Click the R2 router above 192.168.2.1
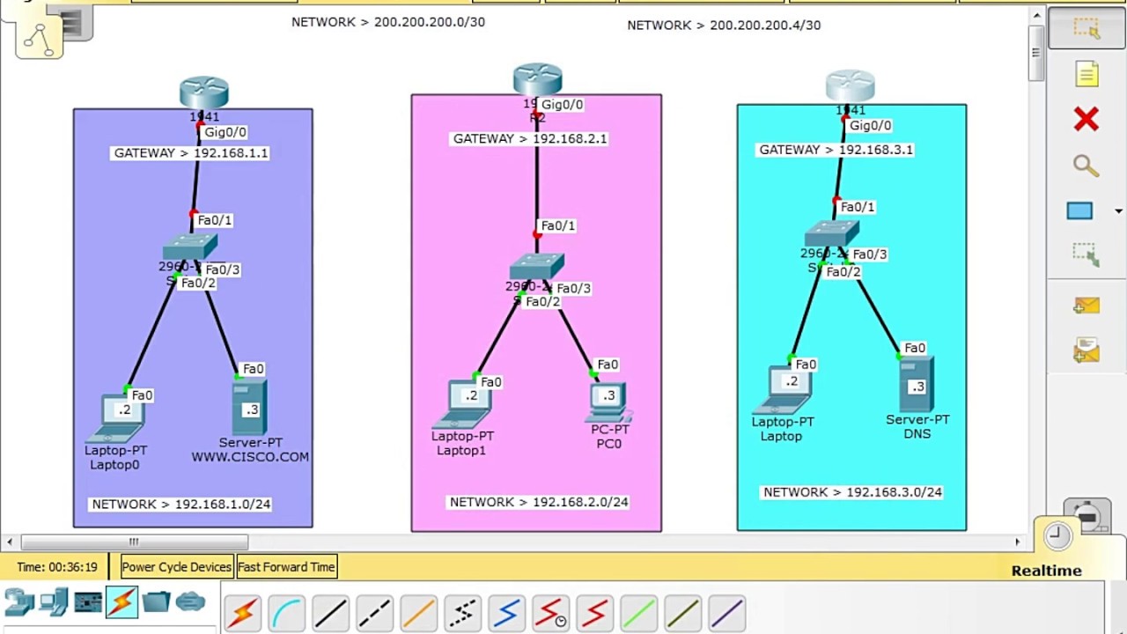Screen dimensions: 1127x634 pos(538,78)
